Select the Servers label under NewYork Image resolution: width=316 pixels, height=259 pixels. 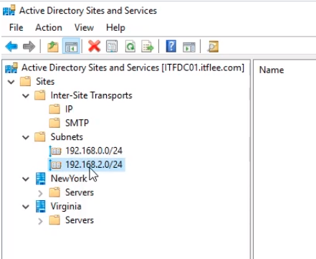80,192
